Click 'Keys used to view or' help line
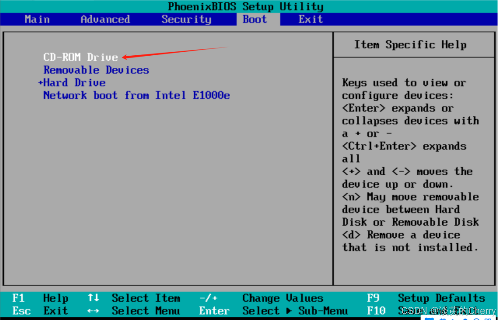Image resolution: width=498 pixels, height=320 pixels. [x=404, y=83]
